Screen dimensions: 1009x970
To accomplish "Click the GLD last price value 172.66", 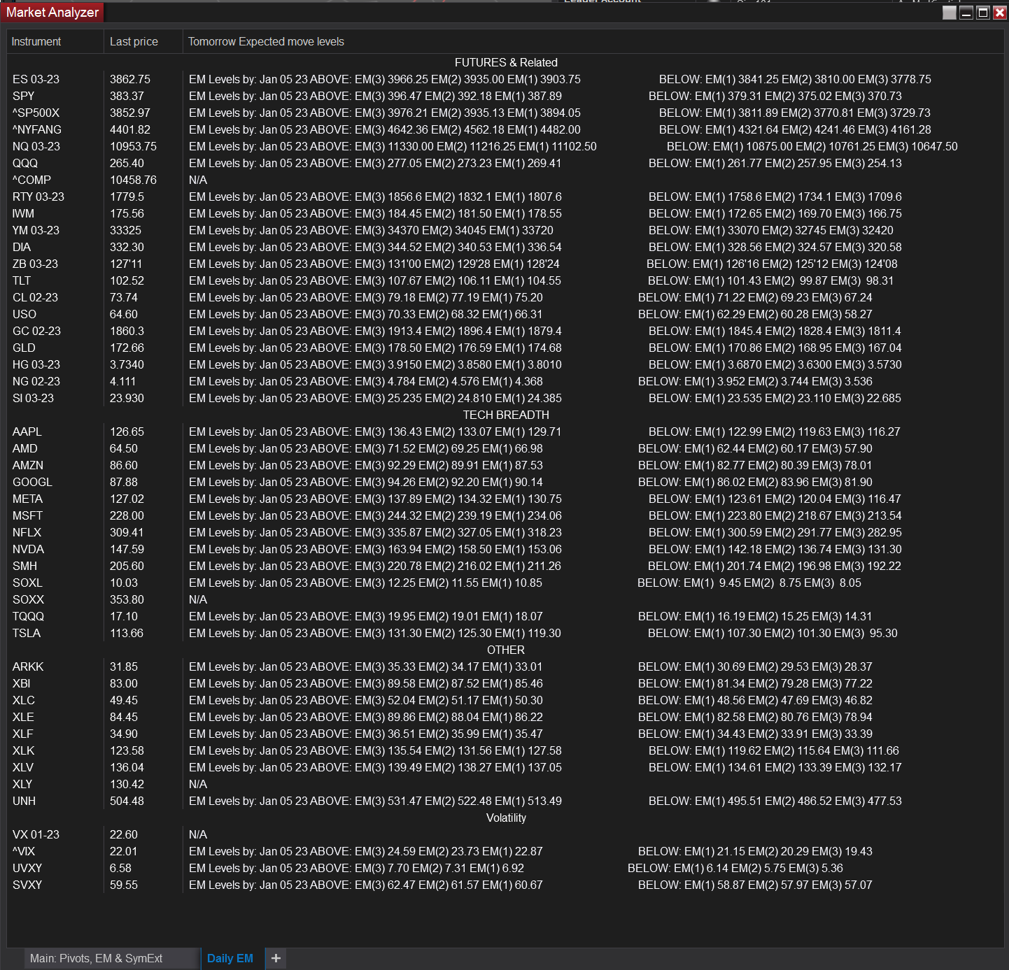I will click(127, 348).
